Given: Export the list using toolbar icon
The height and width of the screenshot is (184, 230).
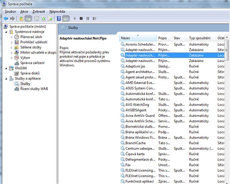Looking at the screenshot, I should pyautogui.click(x=50, y=18).
